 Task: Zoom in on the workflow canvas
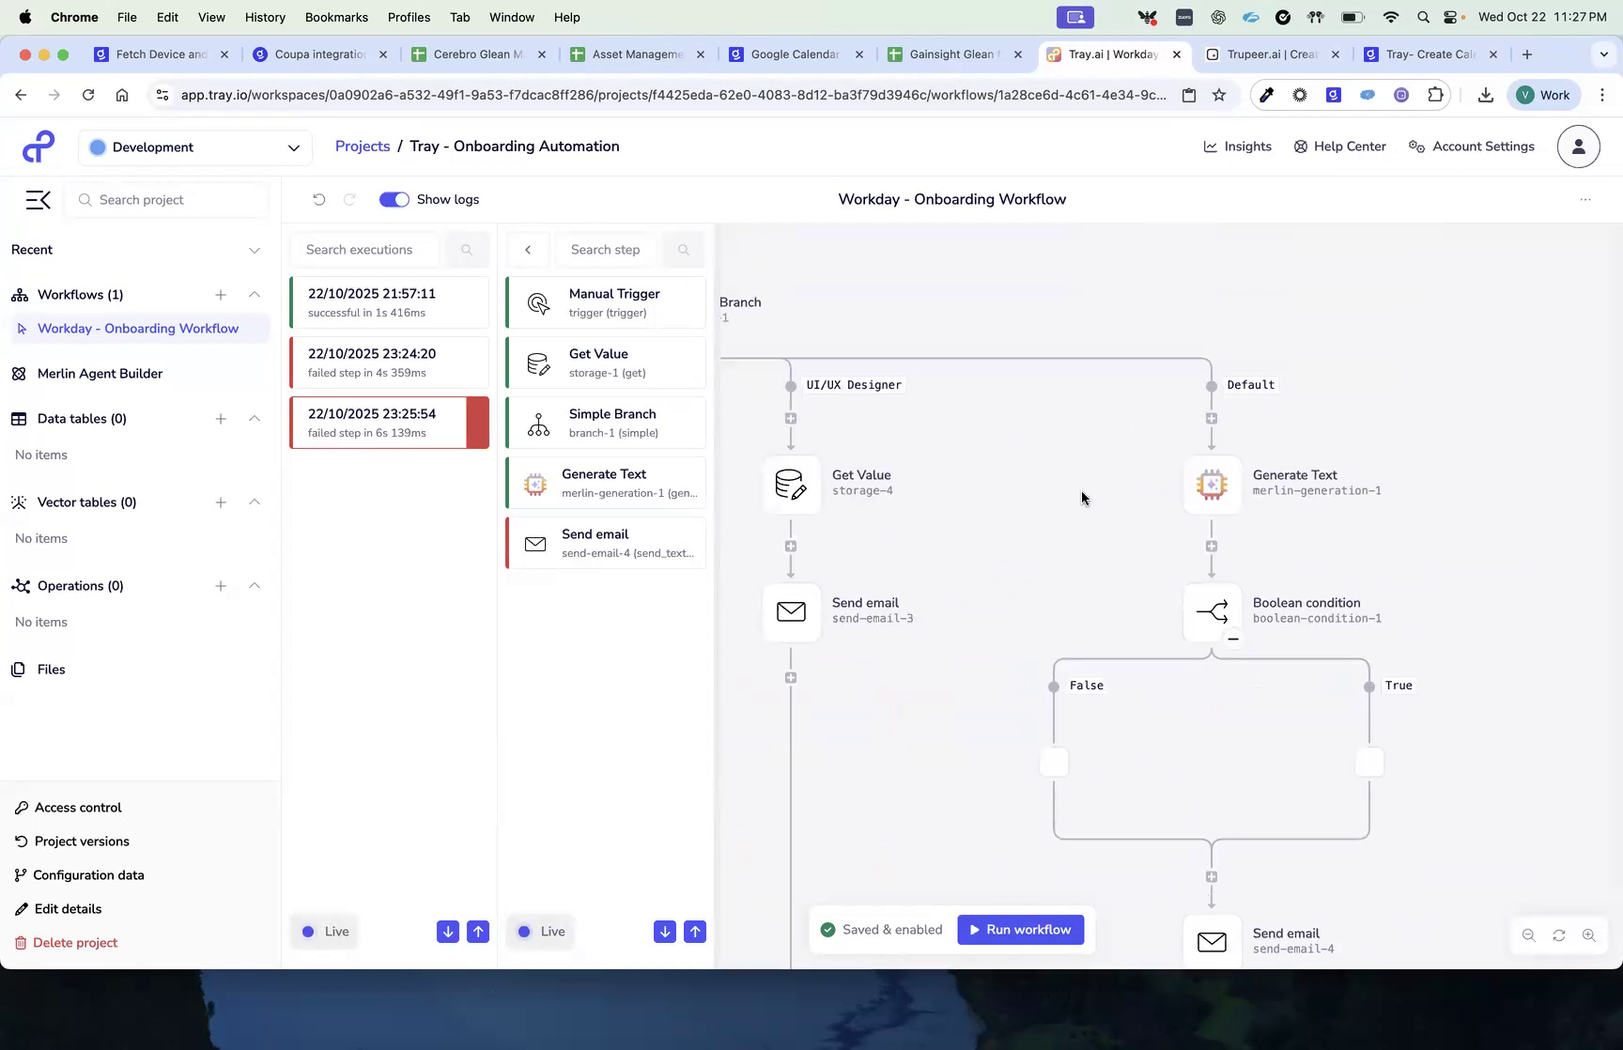(x=1590, y=935)
